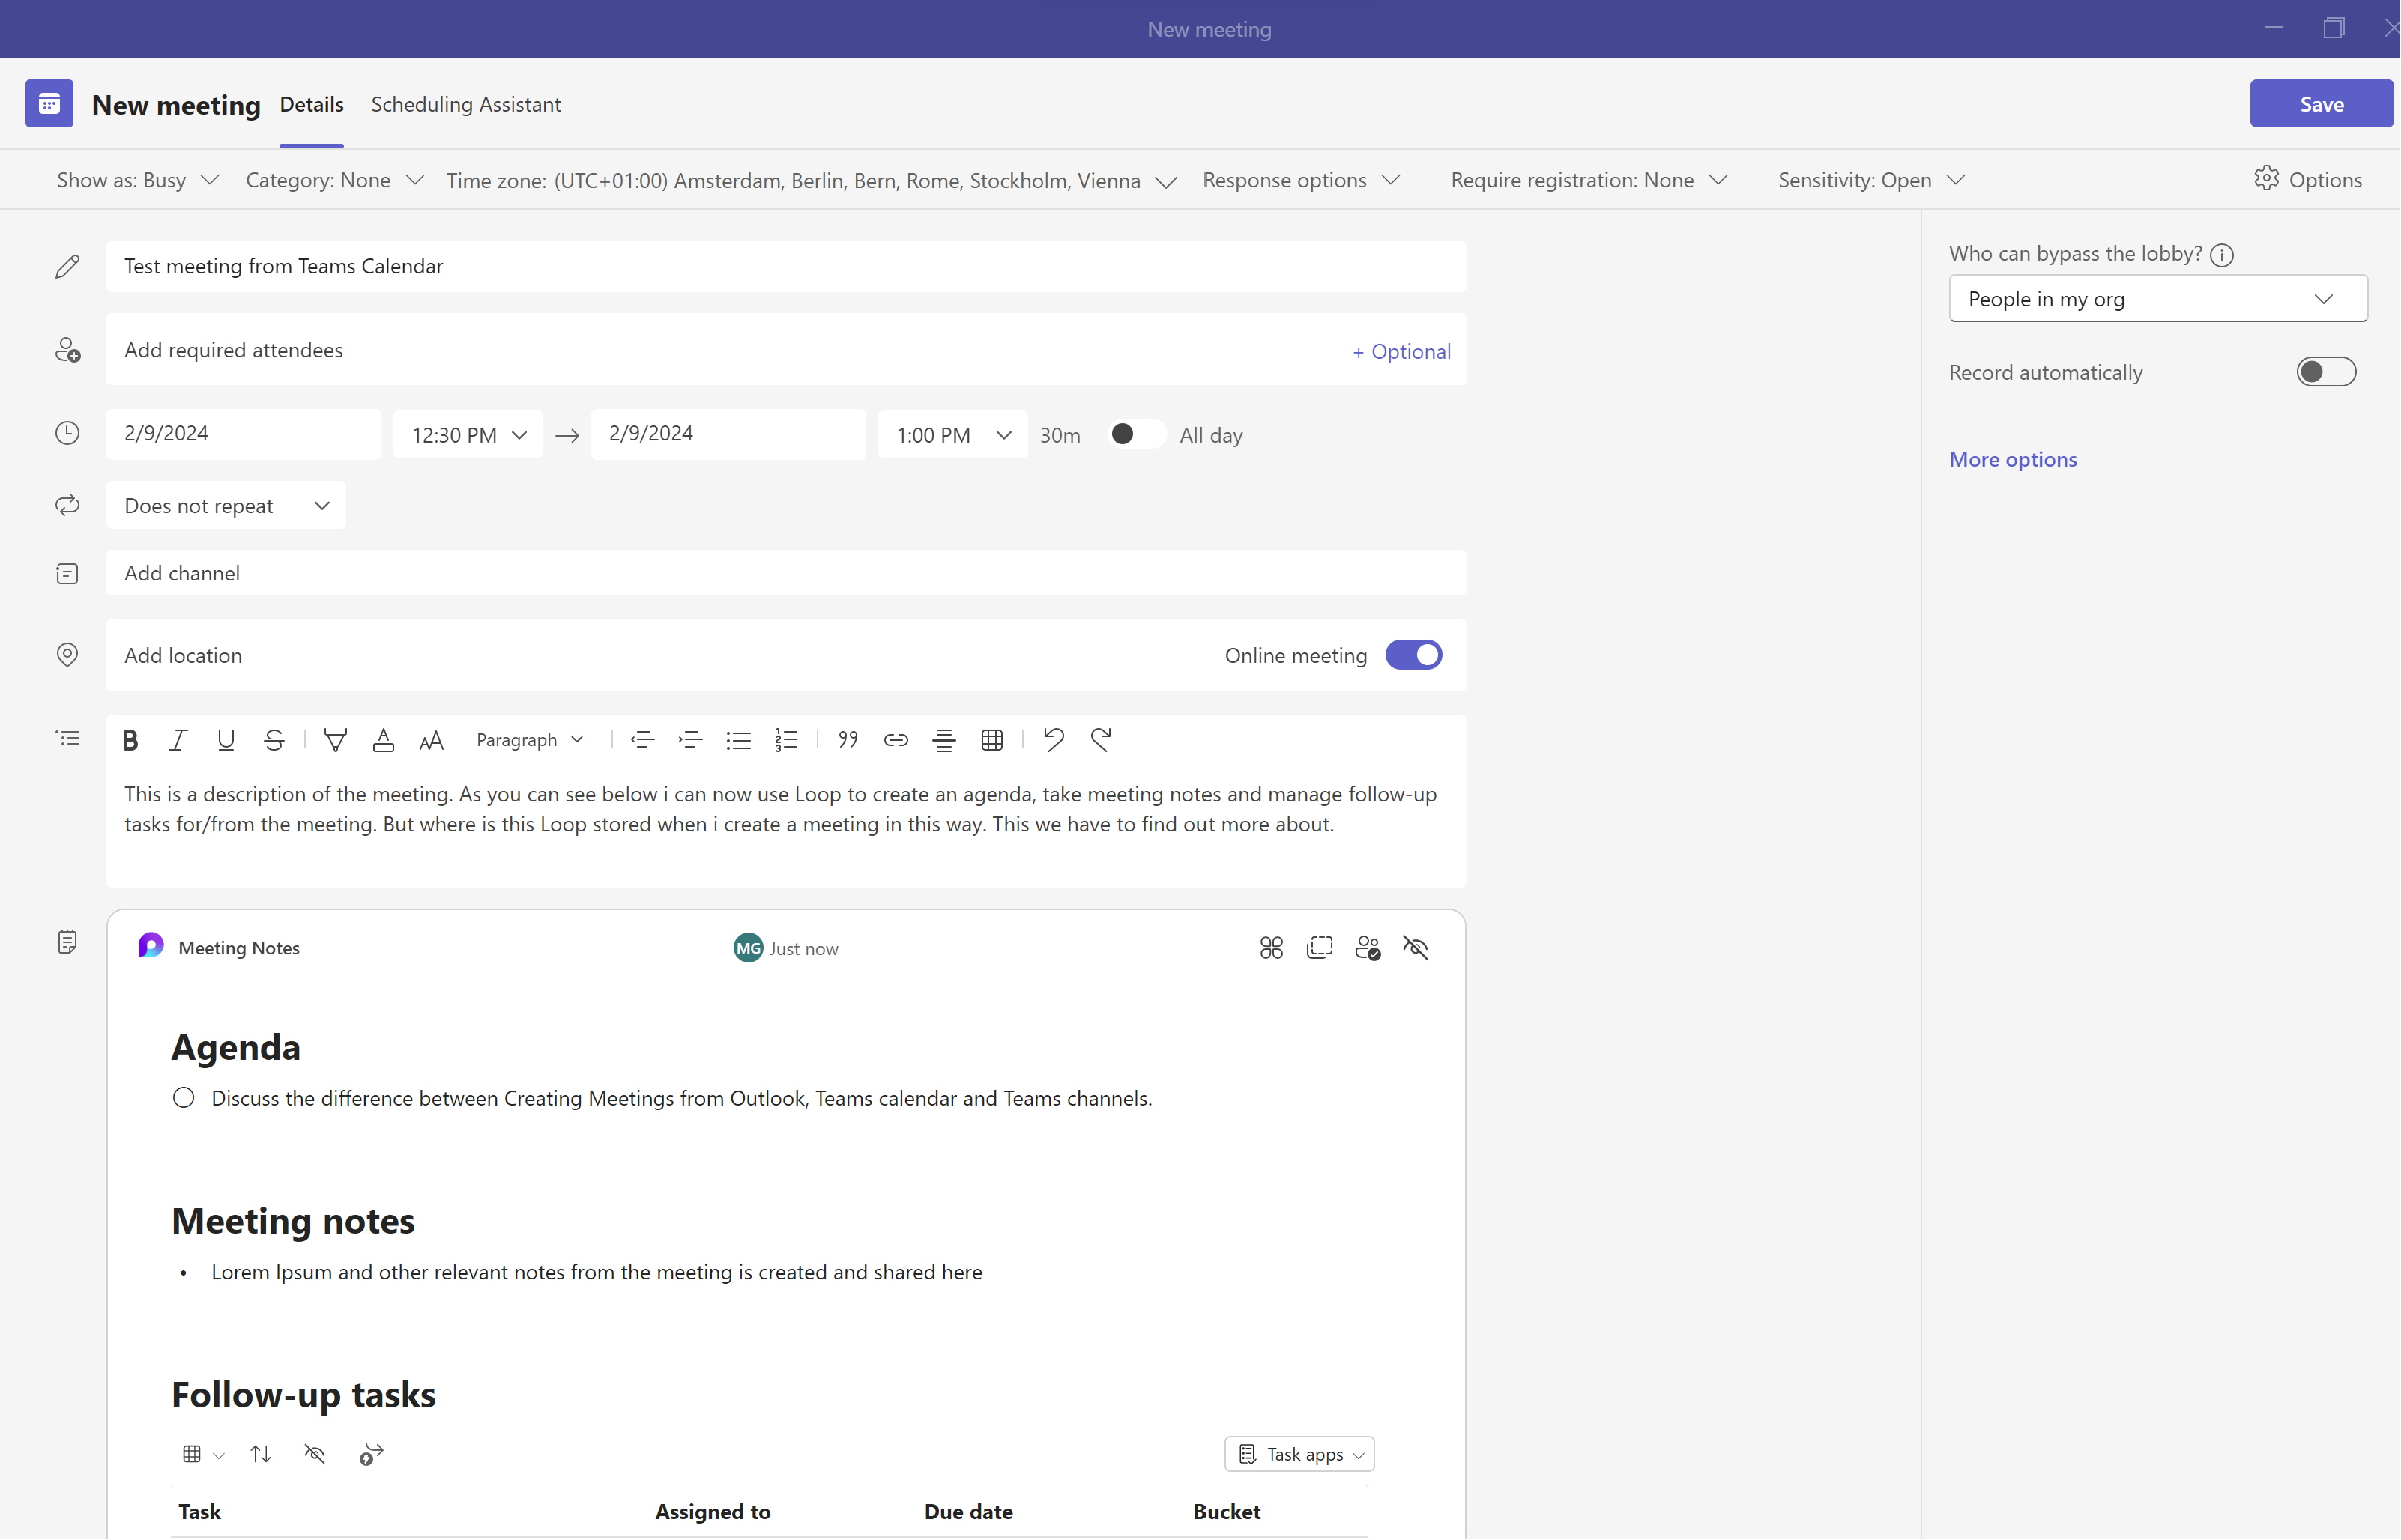Undo the last edit in the description
The image size is (2401, 1540).
(1054, 740)
